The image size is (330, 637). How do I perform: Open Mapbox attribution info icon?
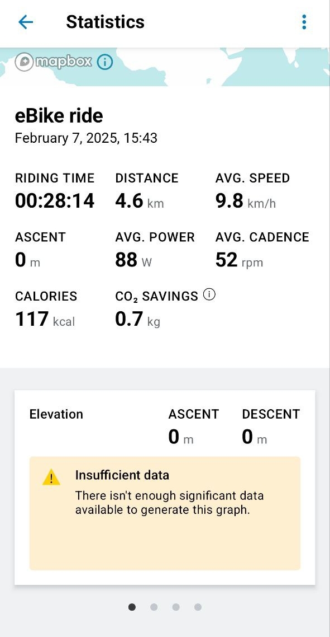[104, 62]
